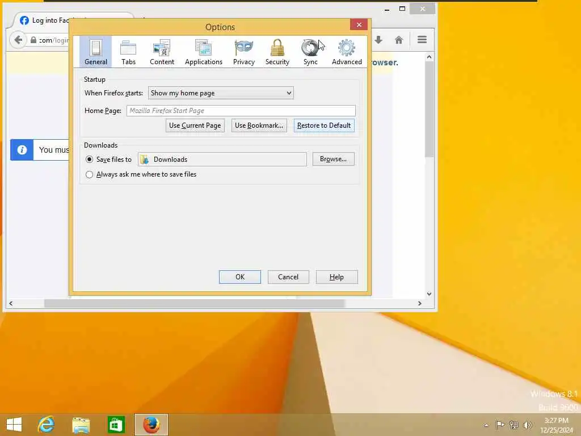Confirm options with the OK button
Image resolution: width=581 pixels, height=436 pixels.
pyautogui.click(x=240, y=277)
